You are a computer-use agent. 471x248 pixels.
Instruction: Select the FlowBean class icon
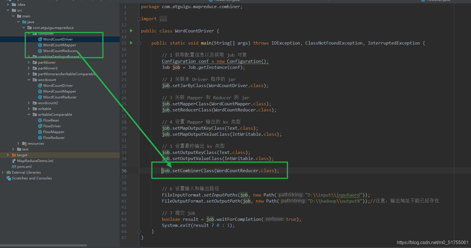coord(40,120)
